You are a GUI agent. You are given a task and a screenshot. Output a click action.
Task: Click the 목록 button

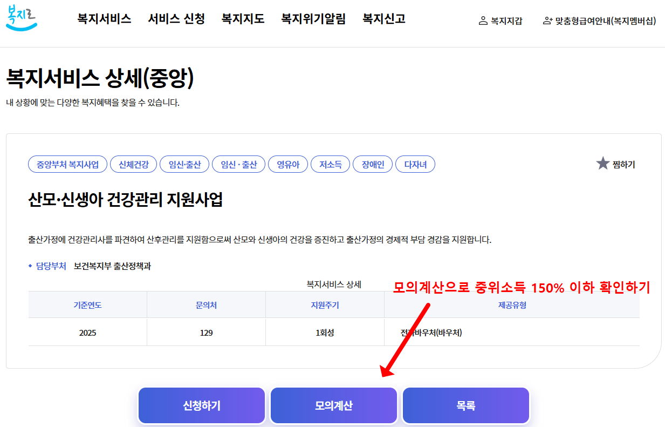pyautogui.click(x=465, y=405)
